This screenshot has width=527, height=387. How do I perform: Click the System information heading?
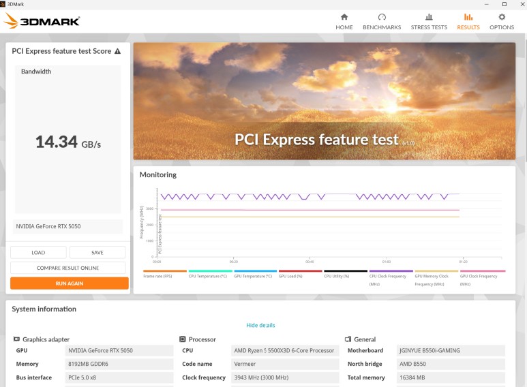pyautogui.click(x=44, y=309)
